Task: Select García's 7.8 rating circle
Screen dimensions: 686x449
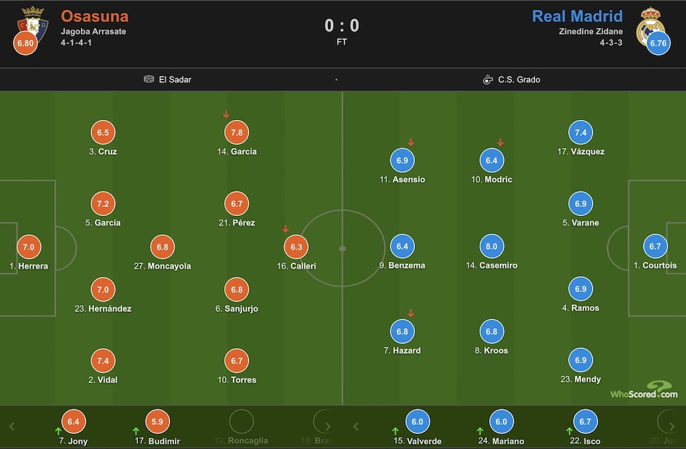Action: click(237, 132)
